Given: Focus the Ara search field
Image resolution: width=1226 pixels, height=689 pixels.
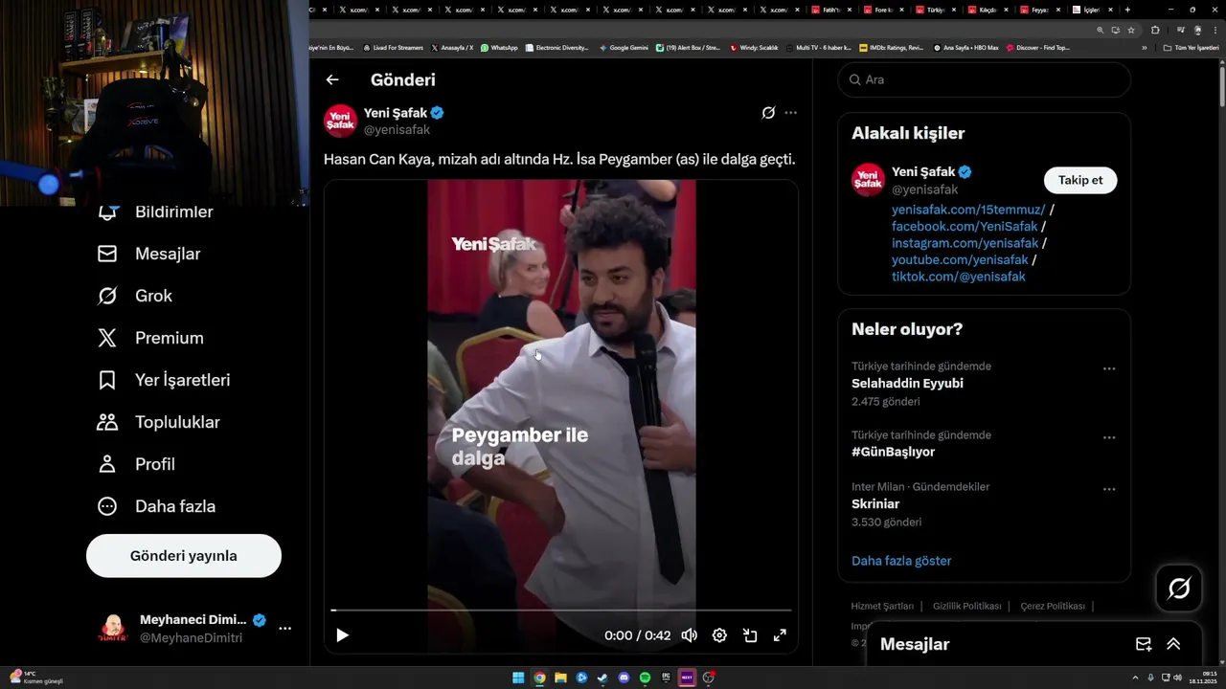Looking at the screenshot, I should click(x=984, y=80).
